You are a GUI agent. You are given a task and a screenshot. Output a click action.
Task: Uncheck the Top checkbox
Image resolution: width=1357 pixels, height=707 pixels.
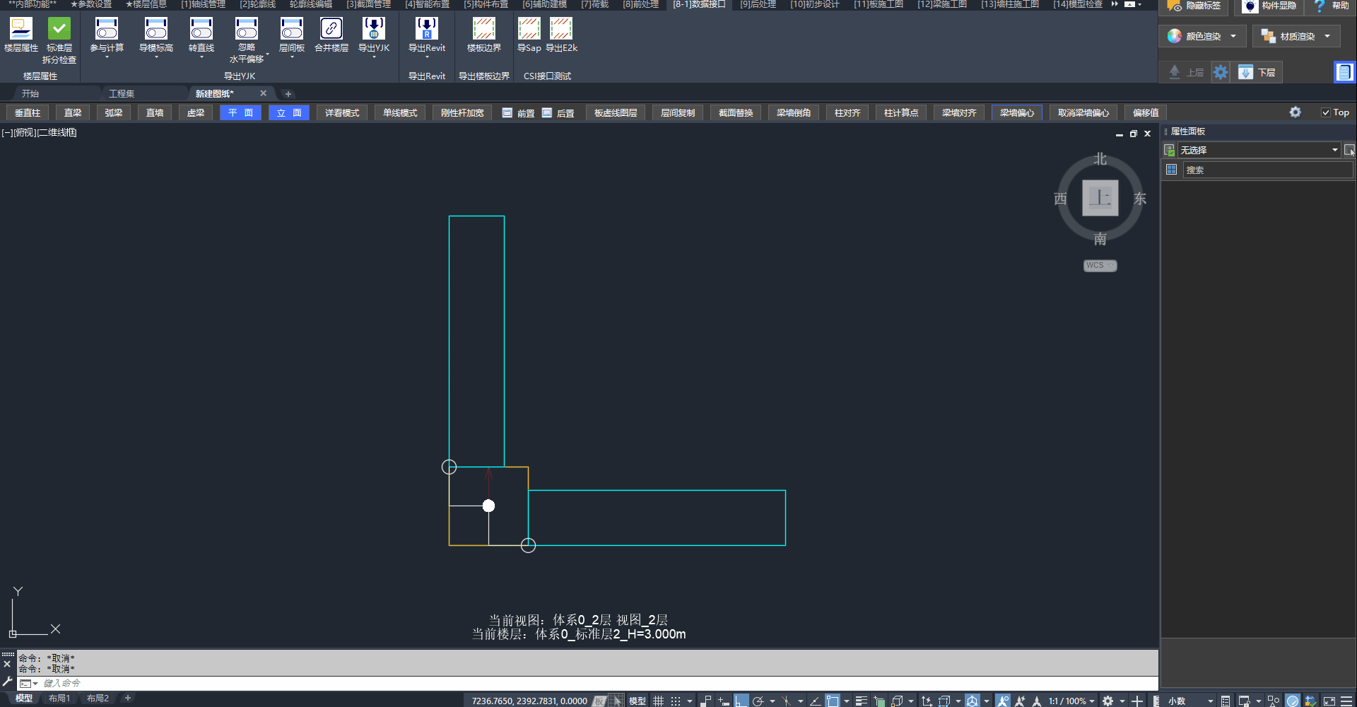coord(1326,112)
